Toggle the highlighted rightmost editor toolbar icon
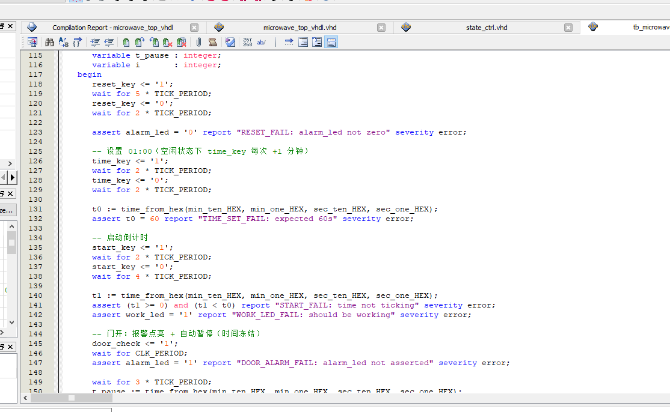670x412 pixels. click(331, 42)
